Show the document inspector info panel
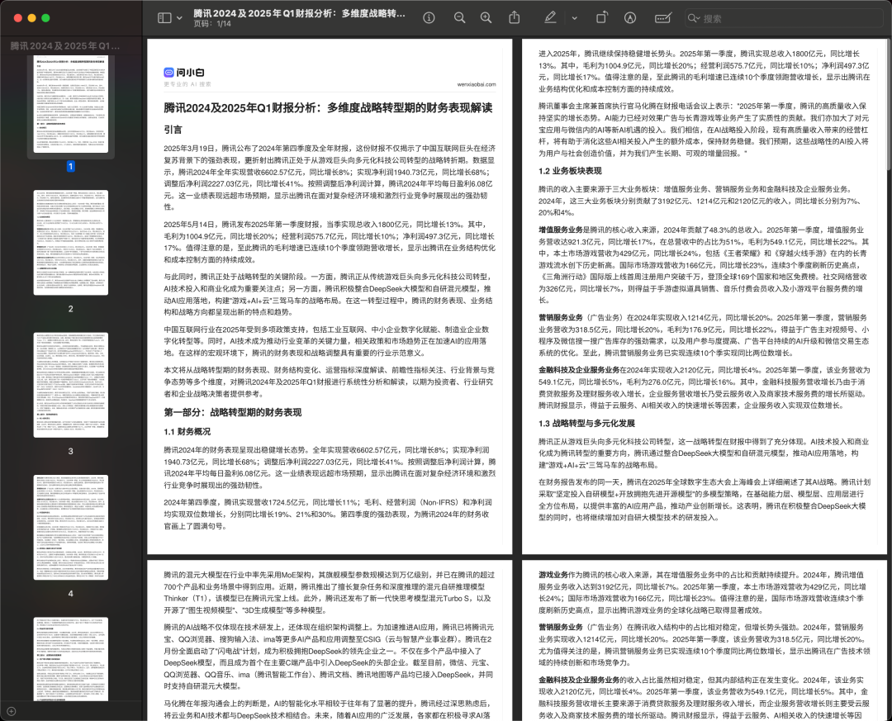This screenshot has height=721, width=892. 429,18
